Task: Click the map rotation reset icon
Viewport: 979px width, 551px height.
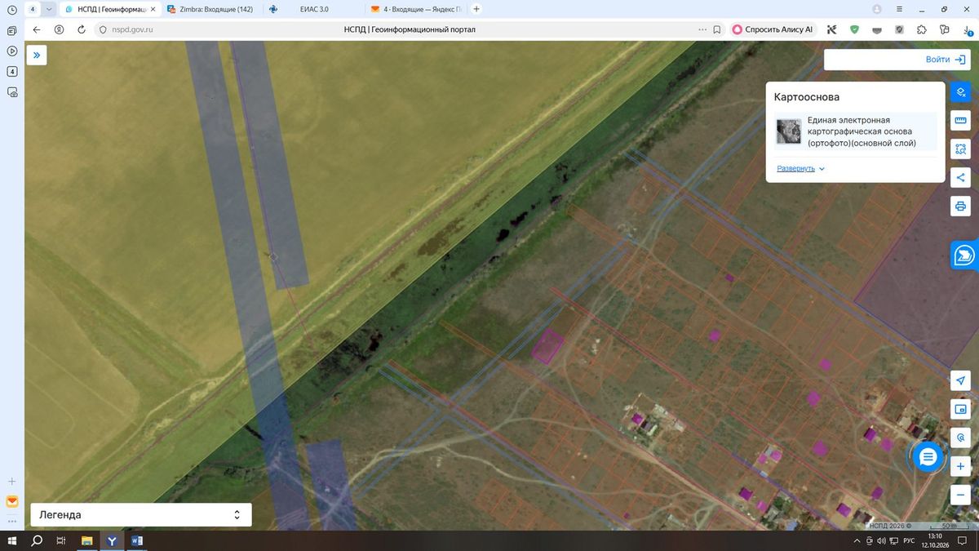Action: [960, 438]
